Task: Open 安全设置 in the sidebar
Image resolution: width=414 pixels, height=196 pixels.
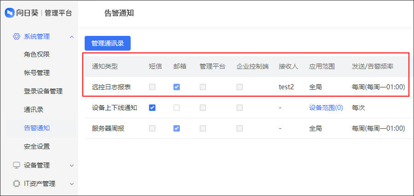Action: 37,147
